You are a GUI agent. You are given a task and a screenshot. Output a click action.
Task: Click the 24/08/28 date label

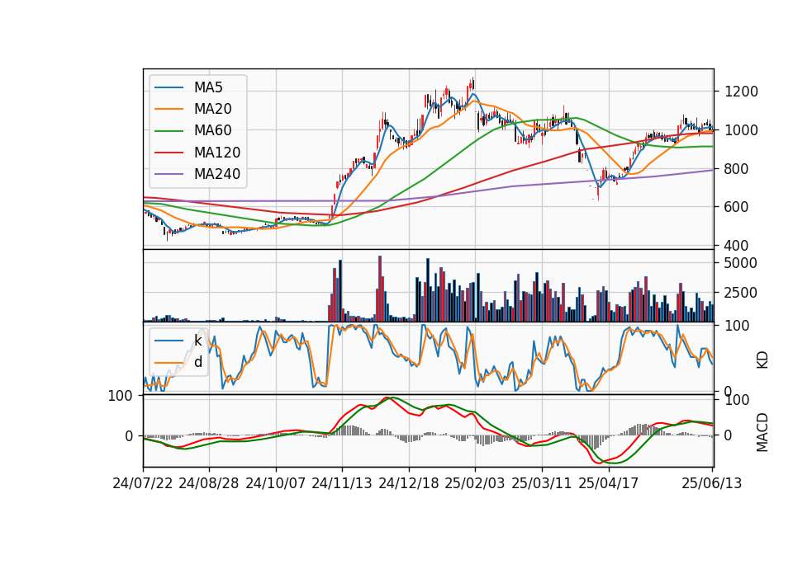pyautogui.click(x=209, y=483)
